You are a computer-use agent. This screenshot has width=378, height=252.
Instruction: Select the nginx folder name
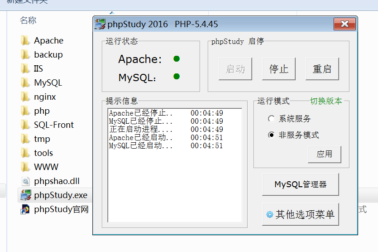click(x=45, y=97)
